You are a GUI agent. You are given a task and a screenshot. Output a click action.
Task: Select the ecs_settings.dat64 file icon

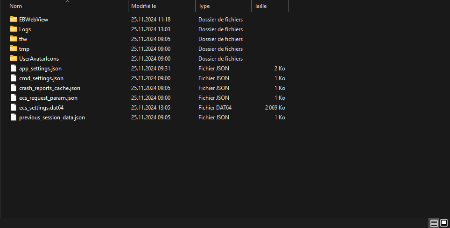[x=13, y=108]
